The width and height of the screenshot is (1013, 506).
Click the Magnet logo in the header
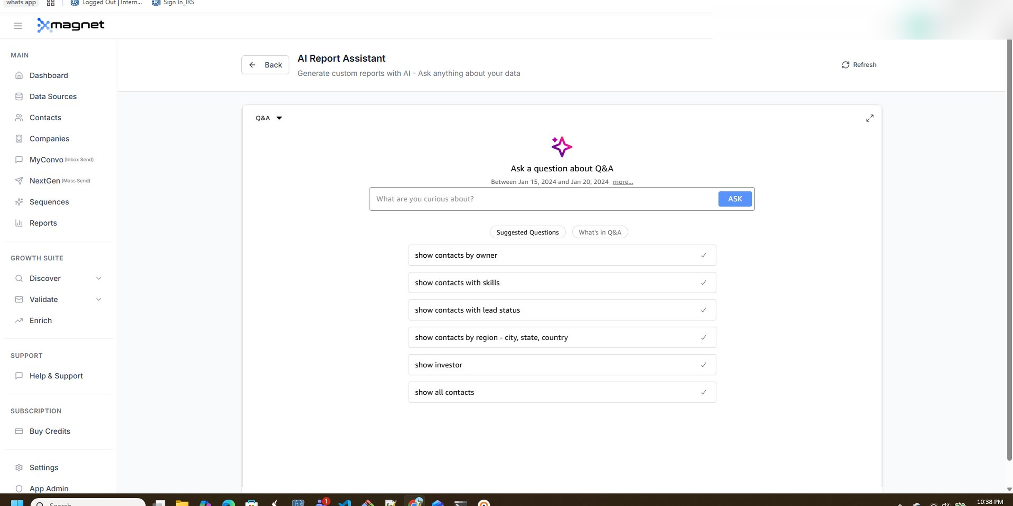click(70, 25)
